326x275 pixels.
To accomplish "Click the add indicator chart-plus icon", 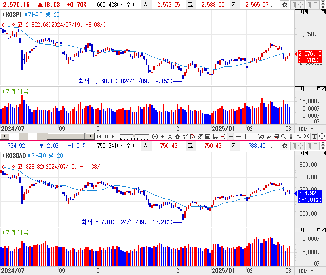I will click(193, 136).
